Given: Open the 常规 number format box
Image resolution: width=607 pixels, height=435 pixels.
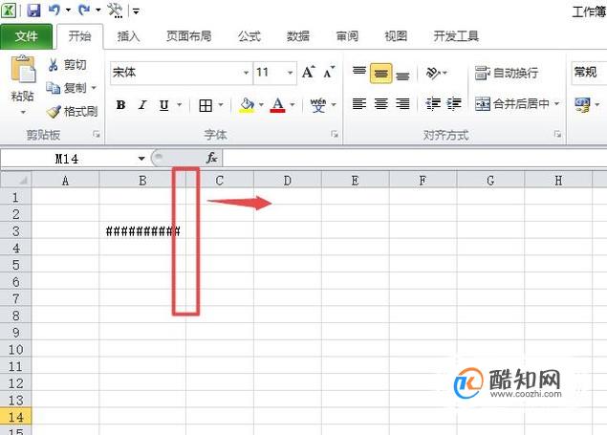Looking at the screenshot, I should click(590, 72).
